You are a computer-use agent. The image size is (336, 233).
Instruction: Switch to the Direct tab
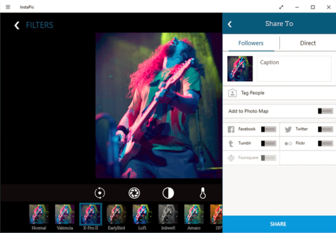click(x=308, y=43)
